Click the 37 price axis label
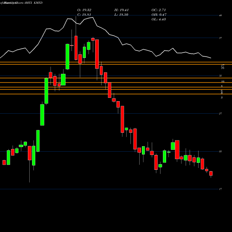This screenshot has height=232, width=232. coord(220,38)
